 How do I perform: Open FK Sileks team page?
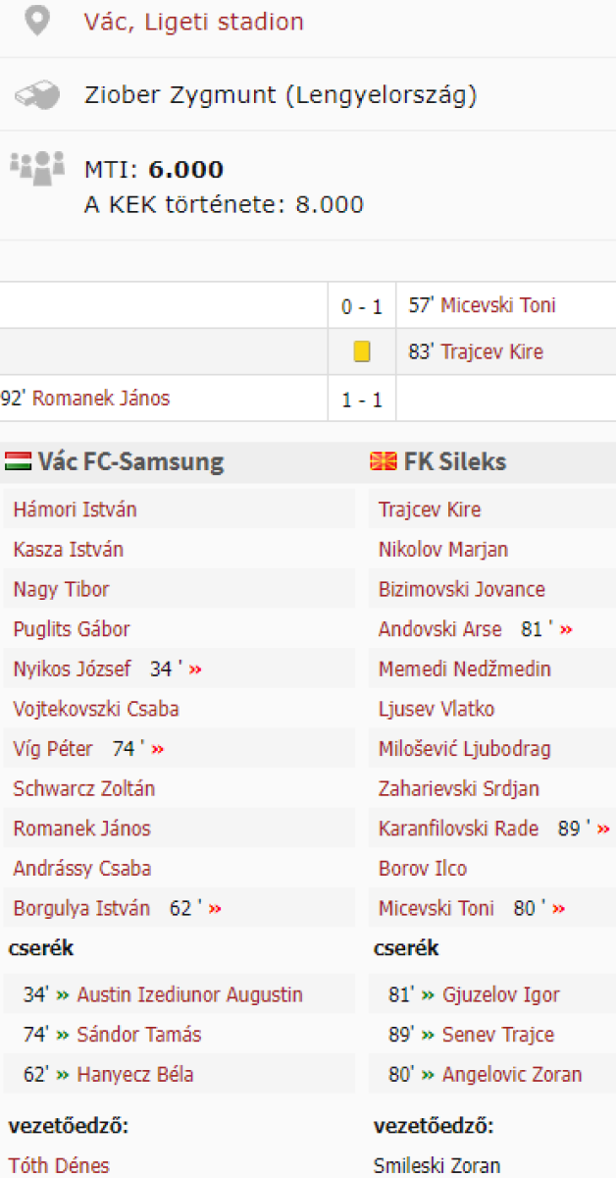coord(454,461)
